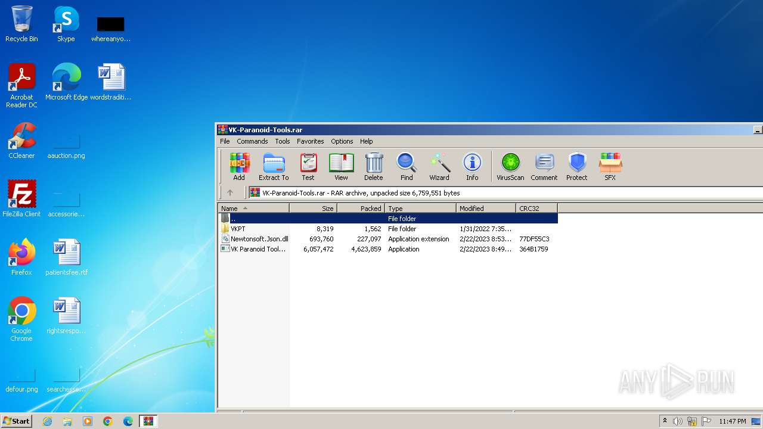Open the Options menu
This screenshot has width=763, height=429.
pyautogui.click(x=342, y=141)
